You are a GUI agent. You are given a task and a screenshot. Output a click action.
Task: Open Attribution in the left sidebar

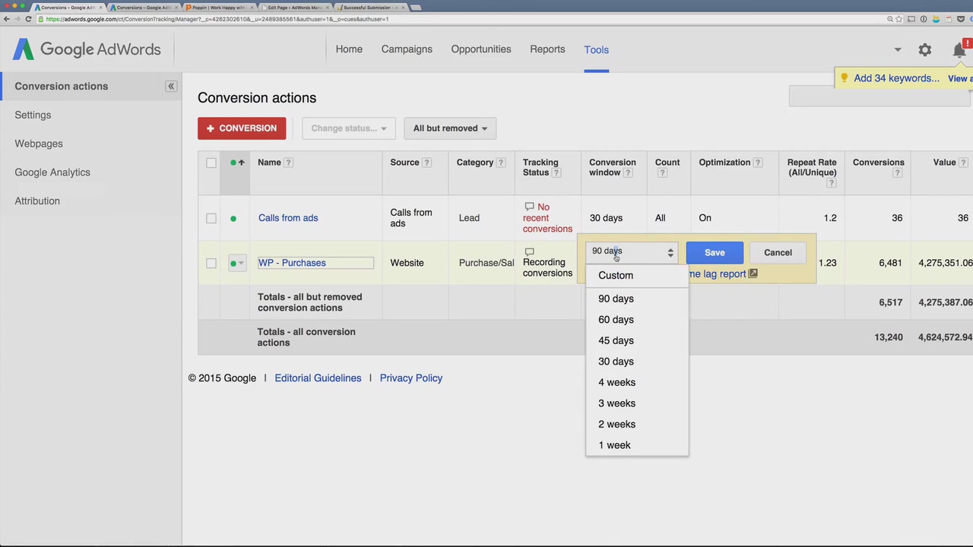point(37,201)
